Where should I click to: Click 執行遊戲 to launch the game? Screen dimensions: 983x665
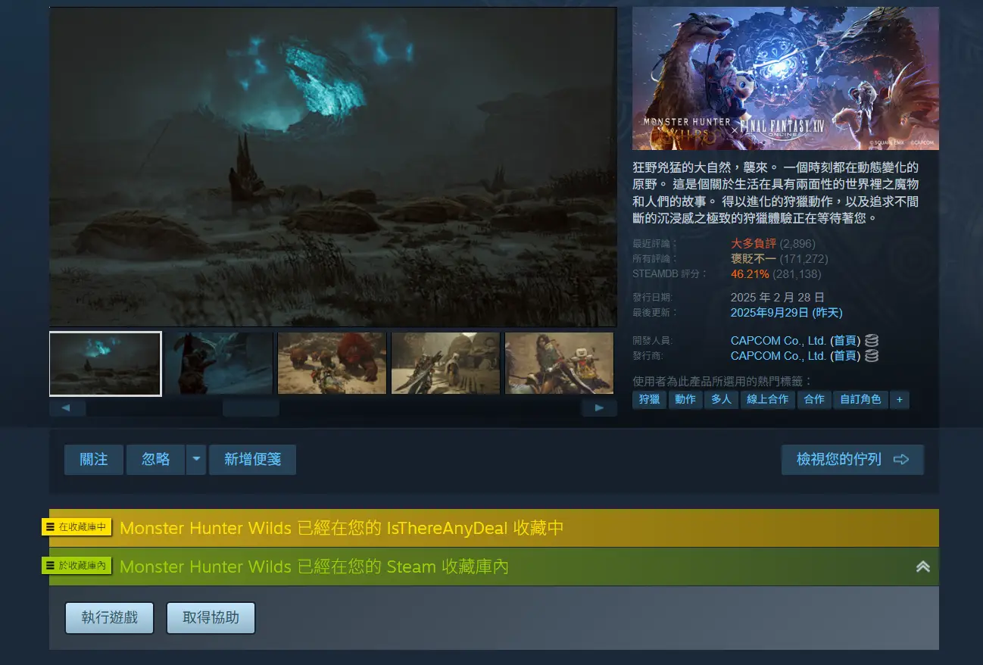pyautogui.click(x=110, y=618)
